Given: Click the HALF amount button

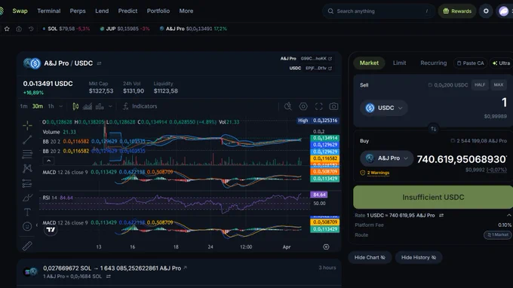Looking at the screenshot, I should 480,85.
